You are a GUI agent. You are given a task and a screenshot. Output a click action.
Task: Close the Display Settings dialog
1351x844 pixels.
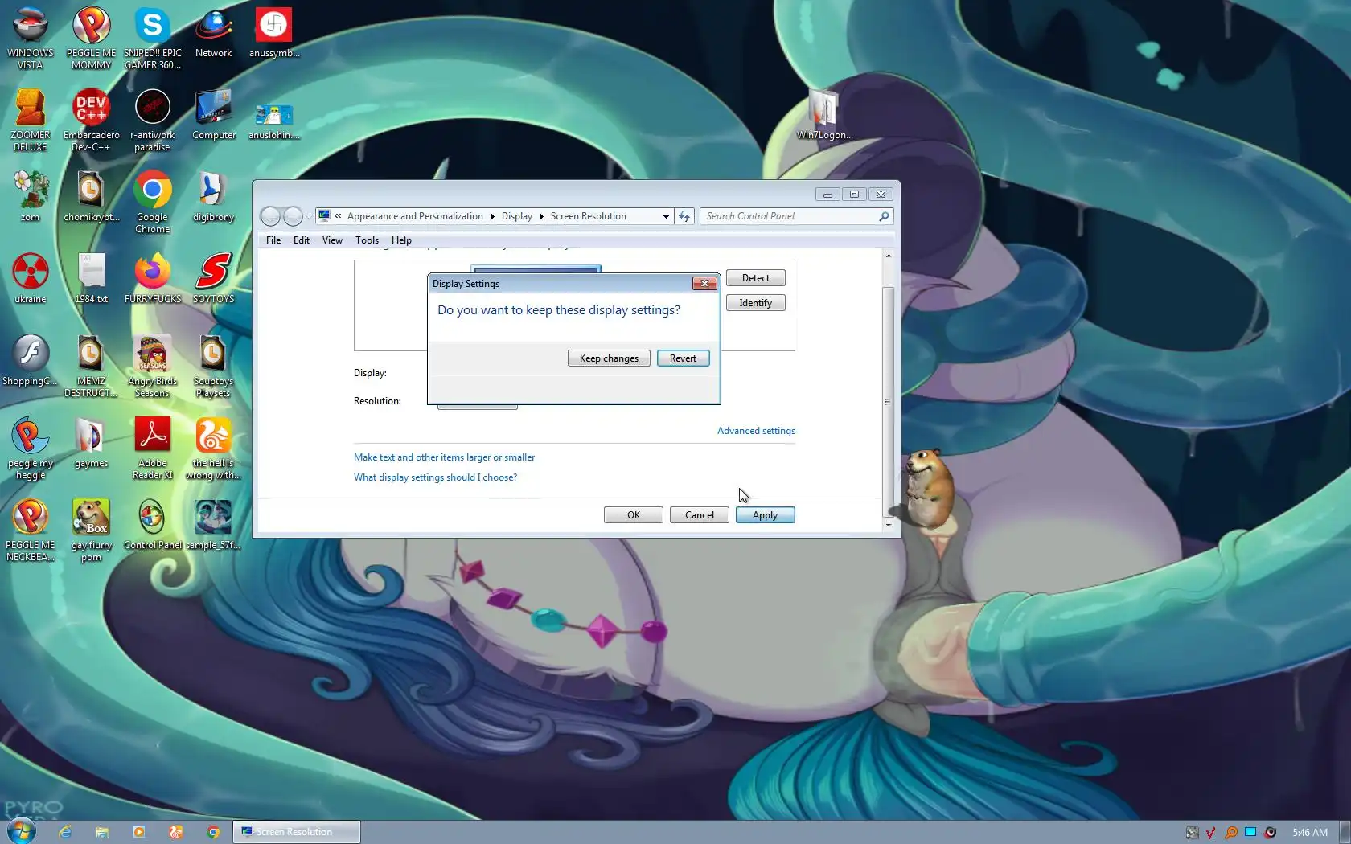704,283
